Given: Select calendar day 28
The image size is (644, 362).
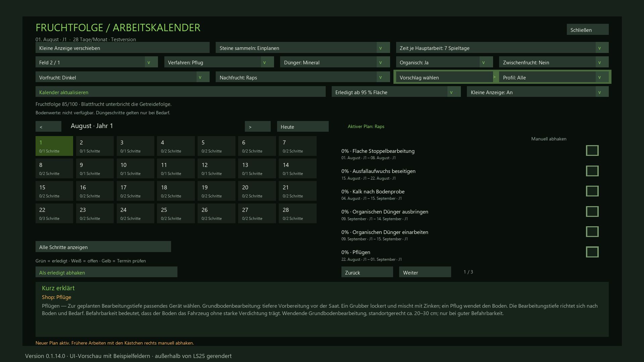Looking at the screenshot, I should [x=298, y=213].
